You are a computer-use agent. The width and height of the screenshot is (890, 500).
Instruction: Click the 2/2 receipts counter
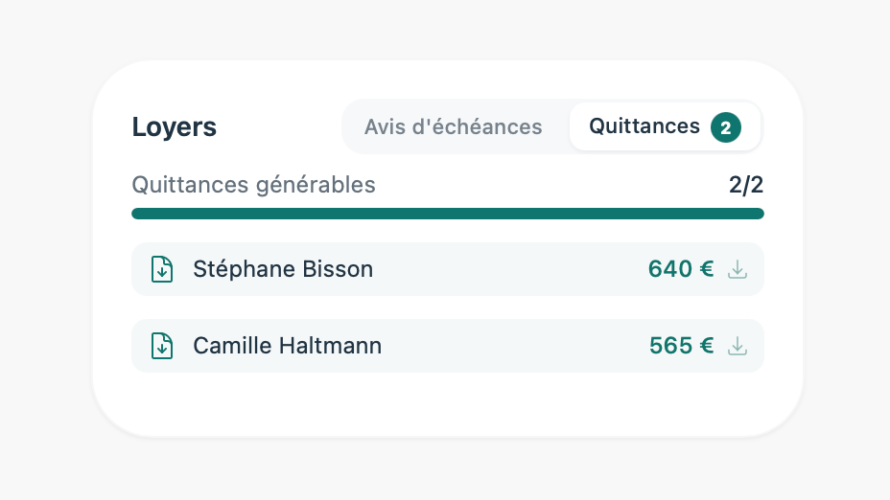coord(746,185)
